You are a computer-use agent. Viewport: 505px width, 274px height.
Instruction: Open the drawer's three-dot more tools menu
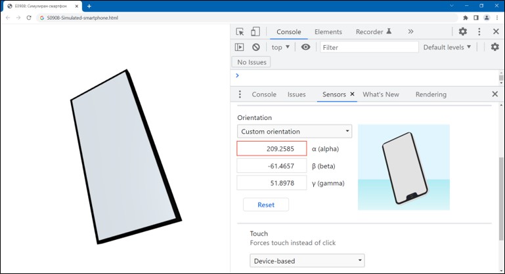click(240, 94)
